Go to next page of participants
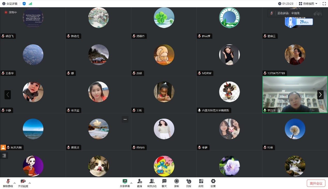328x189 pixels. 320,95
